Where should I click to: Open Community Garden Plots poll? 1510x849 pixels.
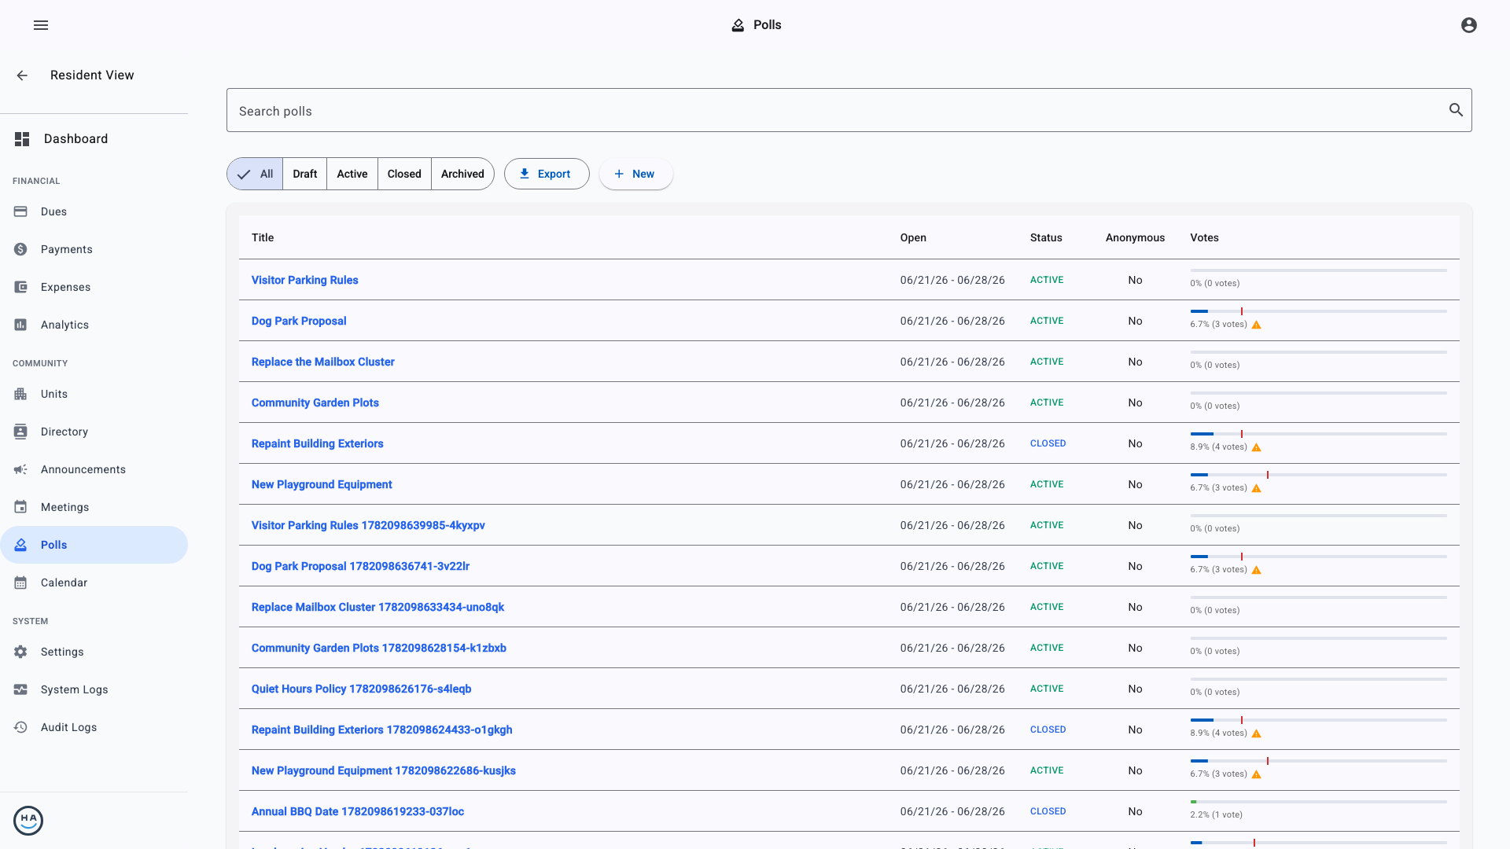(315, 402)
